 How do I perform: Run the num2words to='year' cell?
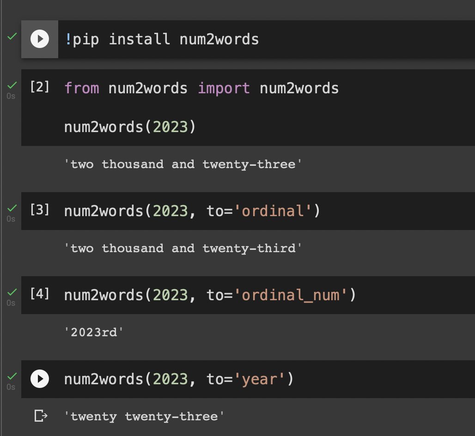coord(40,379)
